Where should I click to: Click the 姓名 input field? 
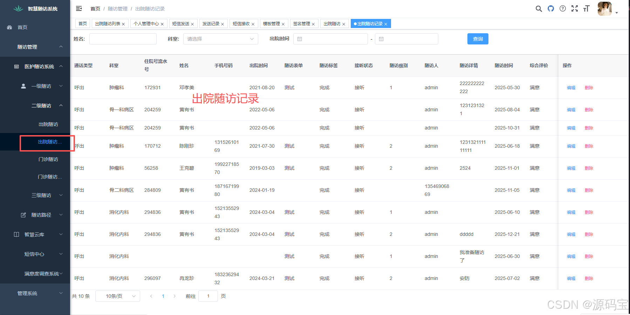(x=123, y=39)
